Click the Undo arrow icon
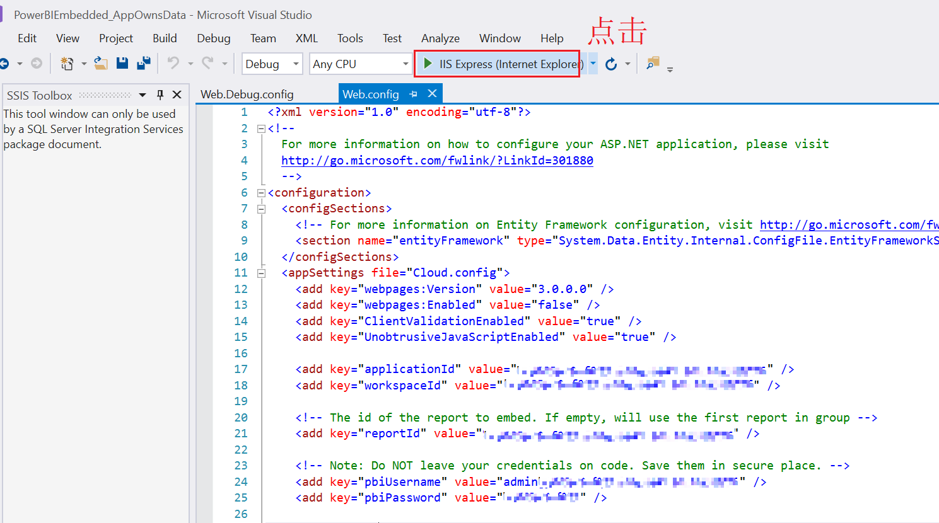This screenshot has width=939, height=523. [173, 63]
